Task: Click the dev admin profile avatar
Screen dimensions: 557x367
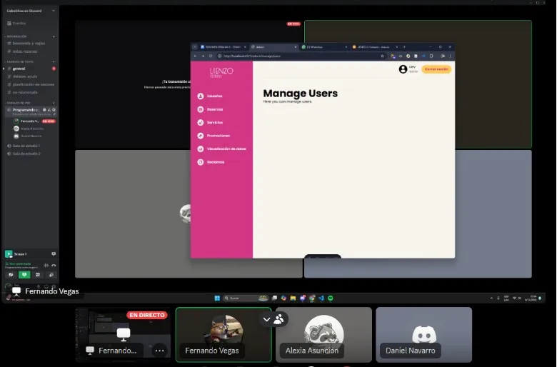Action: click(x=403, y=69)
